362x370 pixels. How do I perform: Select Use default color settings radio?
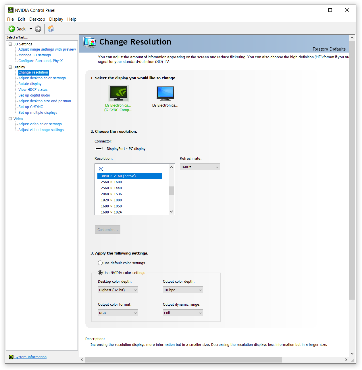[x=100, y=263]
